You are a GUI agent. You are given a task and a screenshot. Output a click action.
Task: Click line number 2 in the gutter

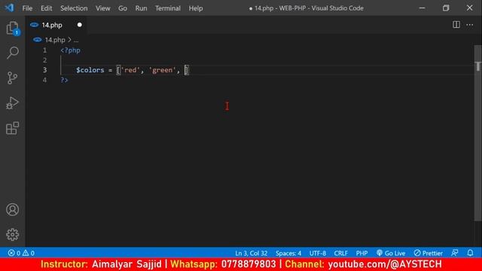45,60
